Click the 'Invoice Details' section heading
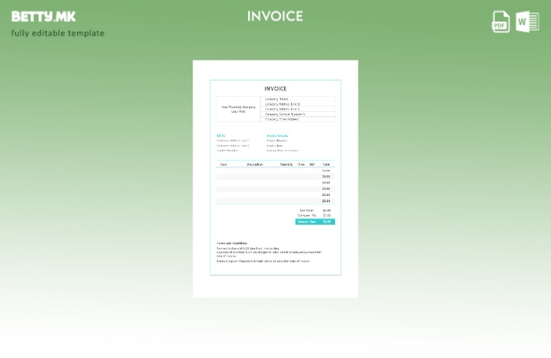Screen dimensions: 551x358 pyautogui.click(x=277, y=136)
